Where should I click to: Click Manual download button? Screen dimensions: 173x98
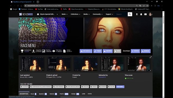pyautogui.click(x=146, y=51)
